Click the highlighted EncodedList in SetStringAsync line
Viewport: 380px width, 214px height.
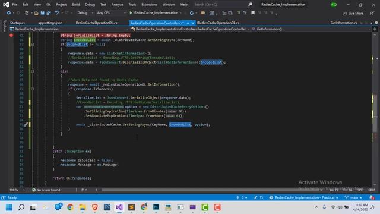180,124
